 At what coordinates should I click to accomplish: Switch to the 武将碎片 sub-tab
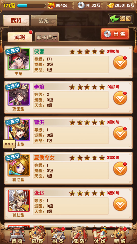pyautogui.click(x=47, y=37)
